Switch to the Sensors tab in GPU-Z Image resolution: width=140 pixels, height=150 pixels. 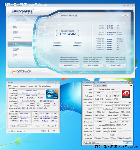tap(96, 86)
